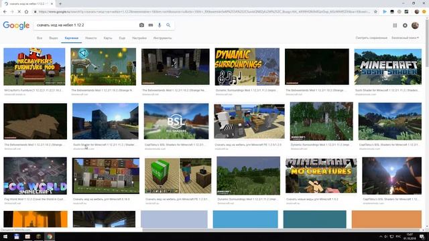Click the browser back arrow

5,12
